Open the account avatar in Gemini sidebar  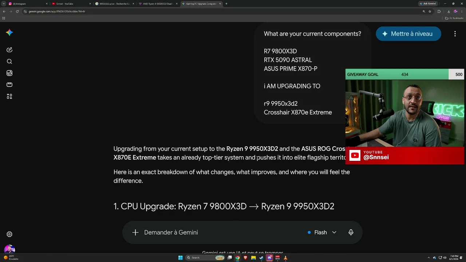(9, 250)
